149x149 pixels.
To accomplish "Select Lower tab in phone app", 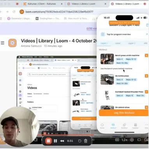I will pos(118,43).
